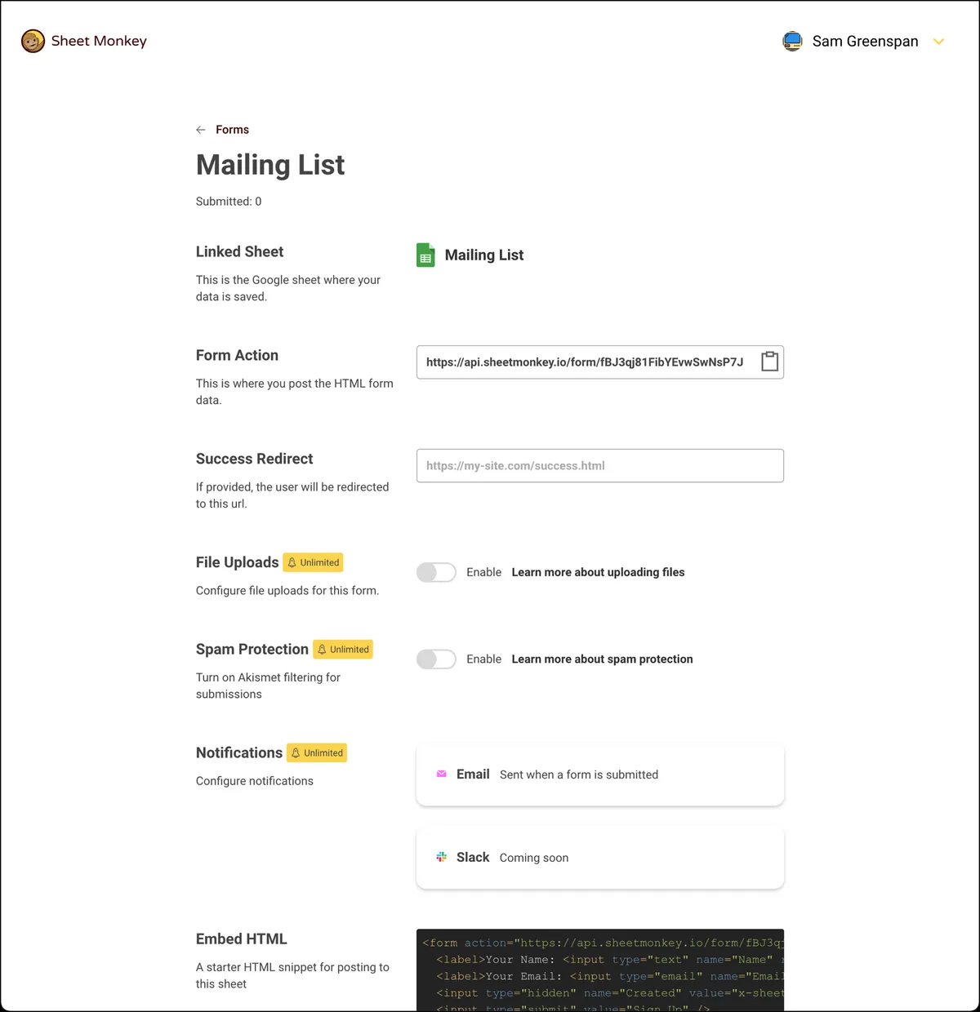980x1012 pixels.
Task: Click 'Sent when a form is submitted' text
Action: pyautogui.click(x=579, y=775)
